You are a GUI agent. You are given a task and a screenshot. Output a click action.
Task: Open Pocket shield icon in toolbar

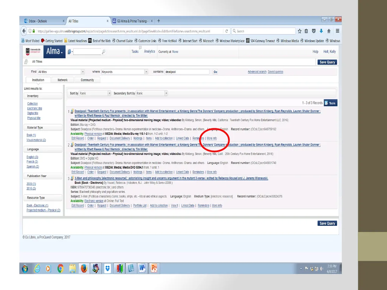314,31
